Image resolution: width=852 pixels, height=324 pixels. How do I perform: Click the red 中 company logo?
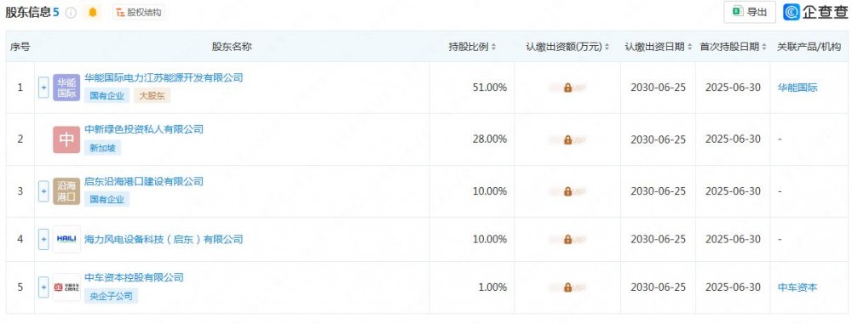[66, 139]
